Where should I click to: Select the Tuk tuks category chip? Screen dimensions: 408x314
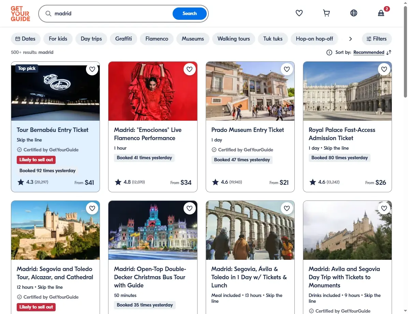coord(273,39)
